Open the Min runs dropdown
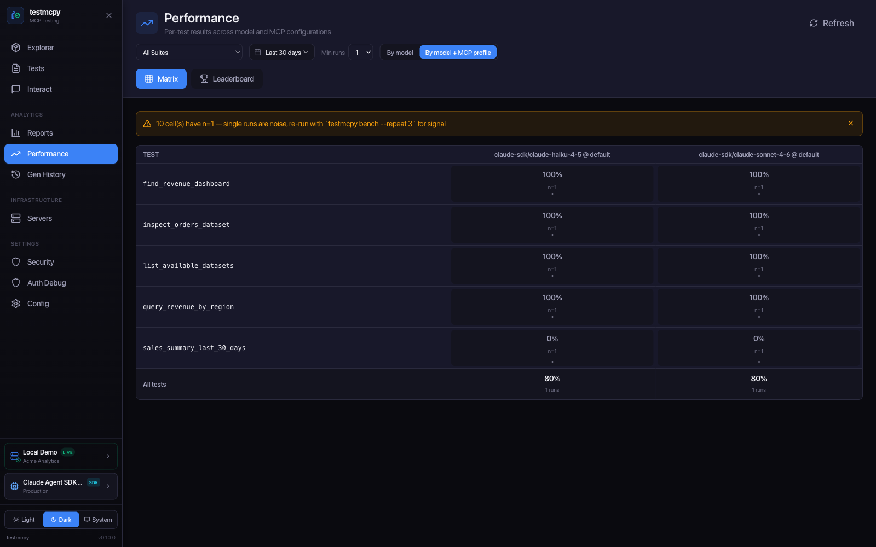The image size is (876, 547). tap(361, 52)
